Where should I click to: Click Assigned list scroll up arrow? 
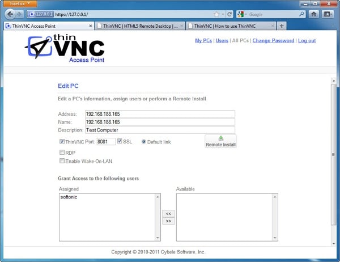158,197
